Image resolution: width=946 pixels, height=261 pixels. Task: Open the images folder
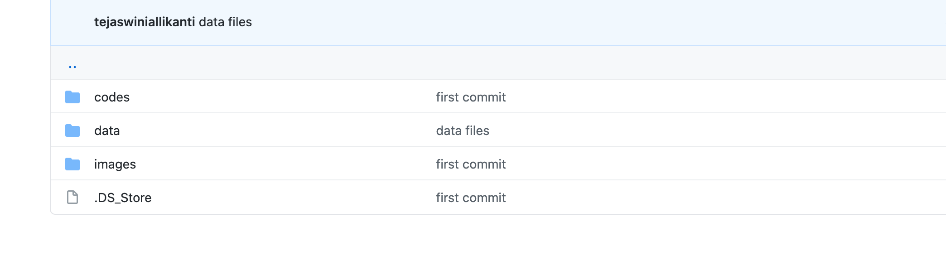click(115, 164)
